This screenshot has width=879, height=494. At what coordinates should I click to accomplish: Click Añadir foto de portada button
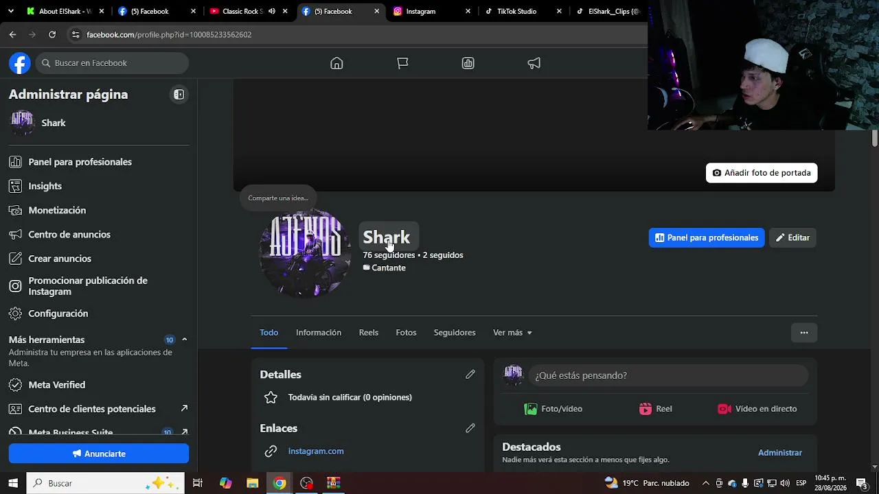point(762,173)
